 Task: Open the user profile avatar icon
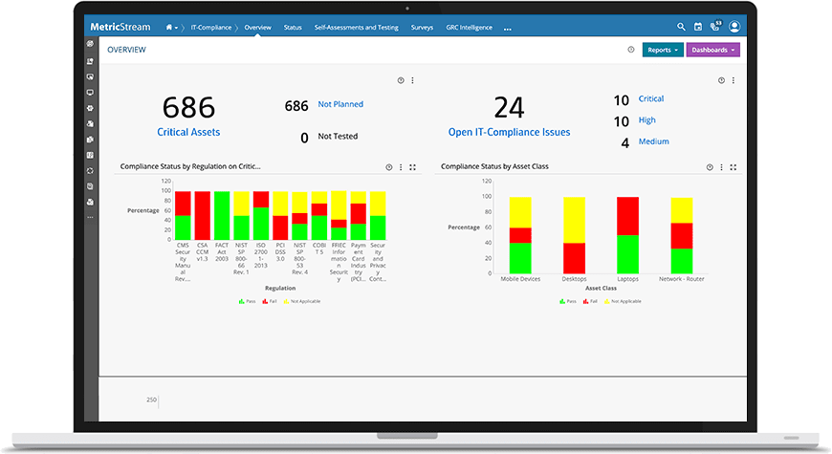(734, 27)
